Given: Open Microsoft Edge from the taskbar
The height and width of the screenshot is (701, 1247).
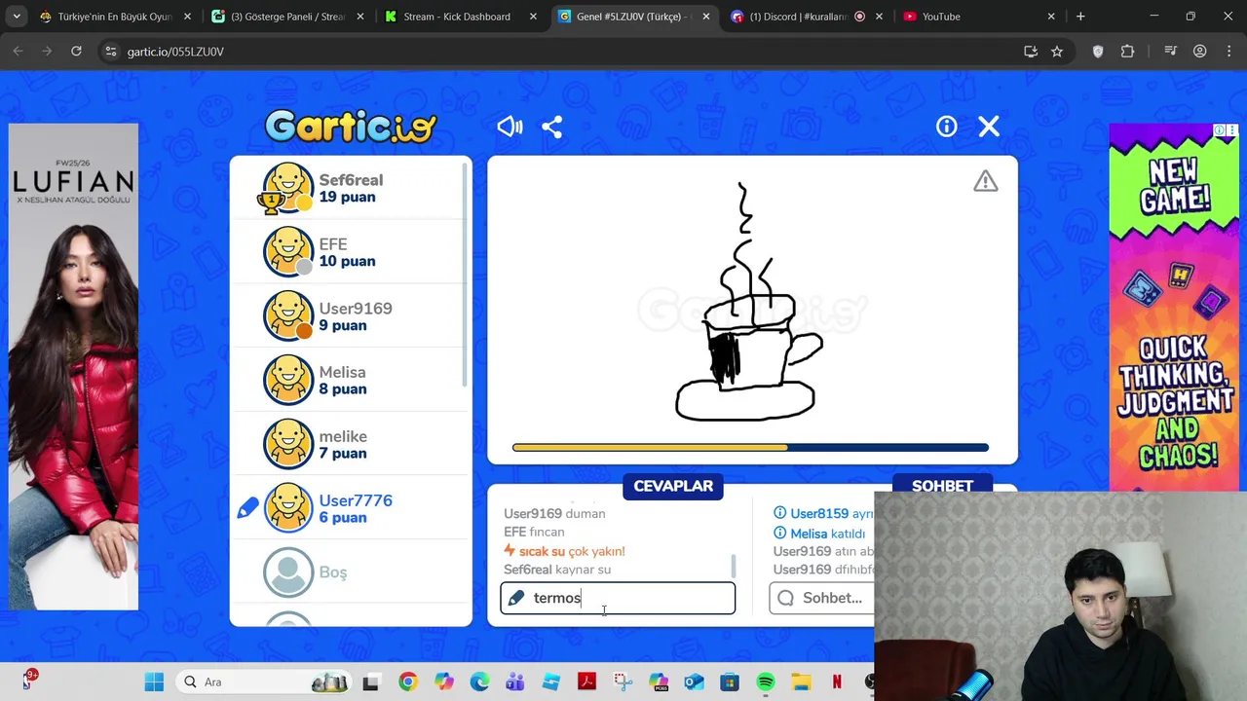Looking at the screenshot, I should [x=479, y=683].
